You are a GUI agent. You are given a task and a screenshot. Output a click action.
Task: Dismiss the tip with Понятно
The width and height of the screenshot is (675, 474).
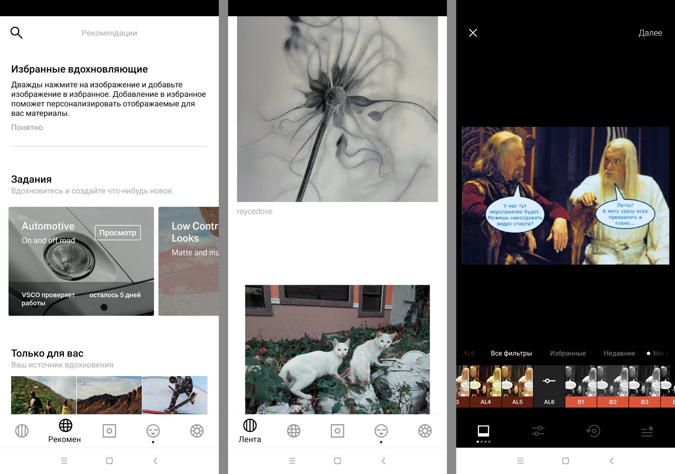27,127
